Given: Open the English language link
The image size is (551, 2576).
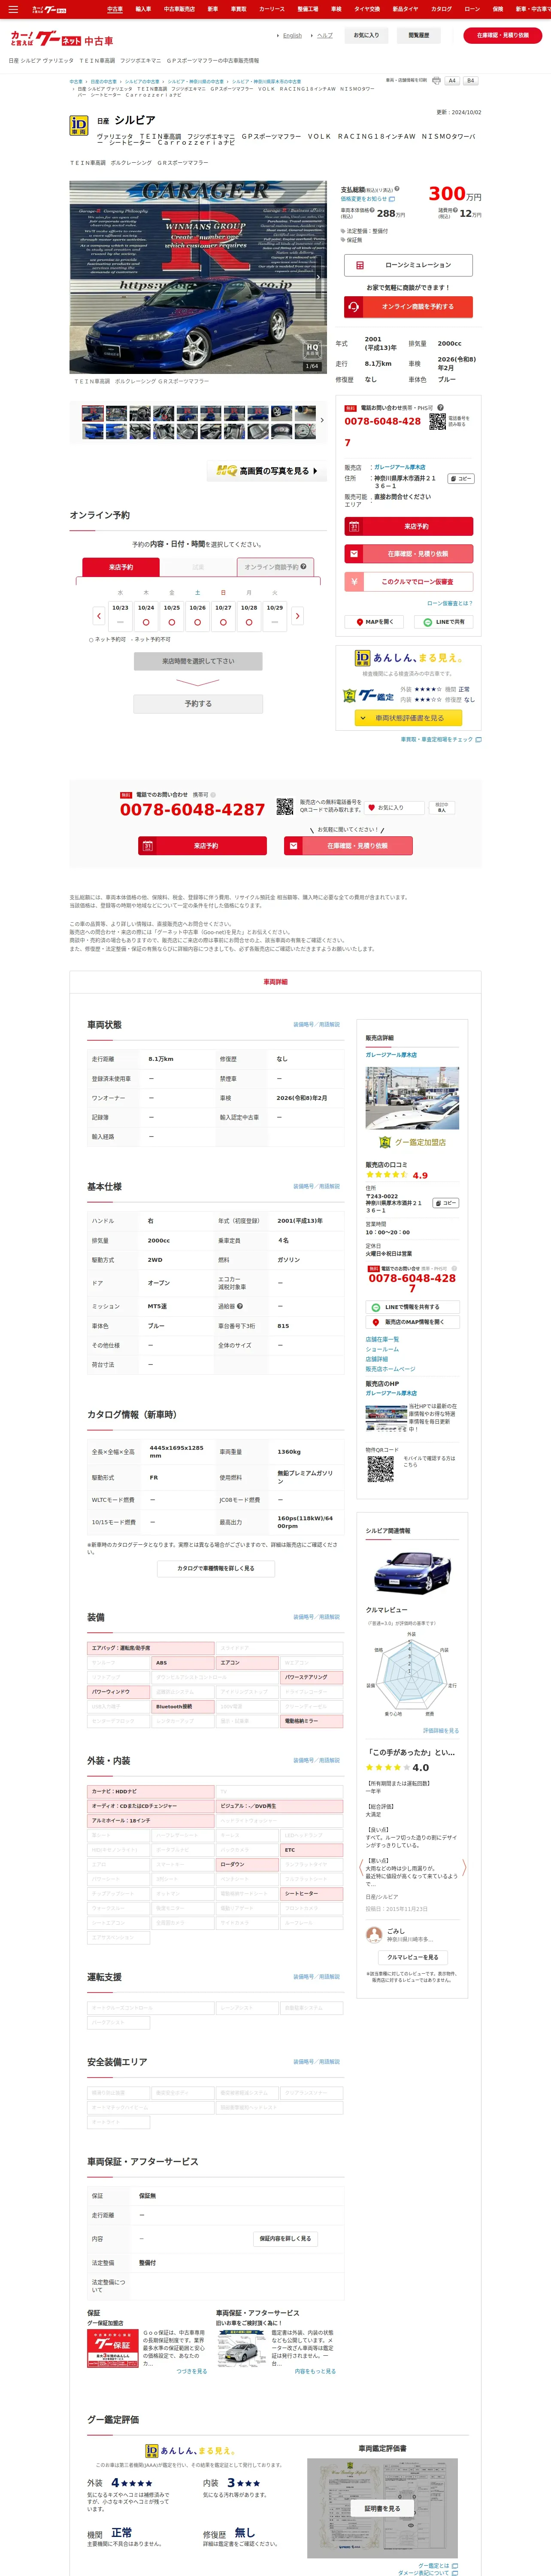Looking at the screenshot, I should (x=292, y=35).
